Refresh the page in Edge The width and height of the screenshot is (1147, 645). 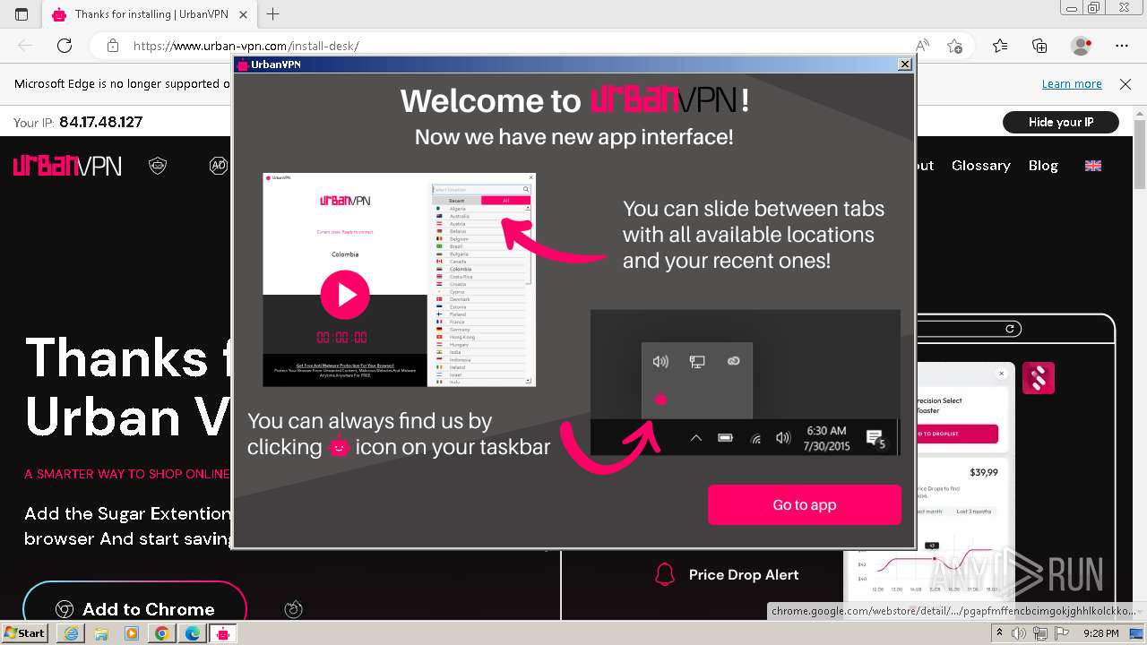65,46
